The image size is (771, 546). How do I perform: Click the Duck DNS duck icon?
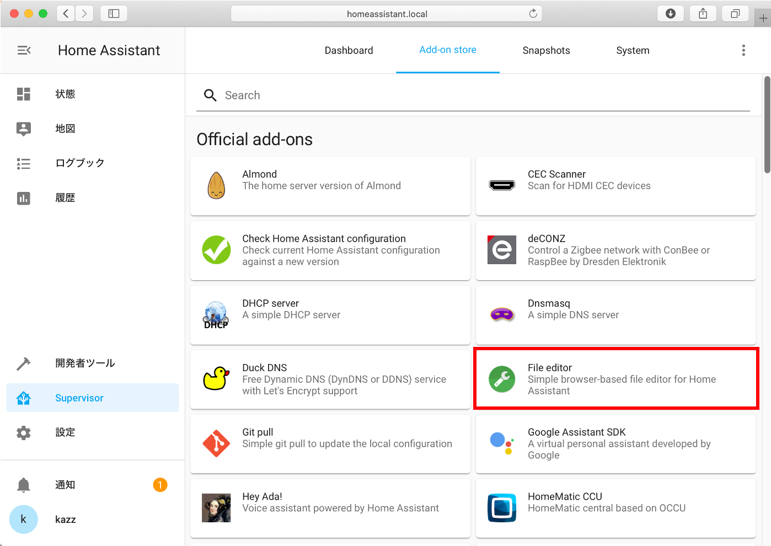tap(216, 379)
